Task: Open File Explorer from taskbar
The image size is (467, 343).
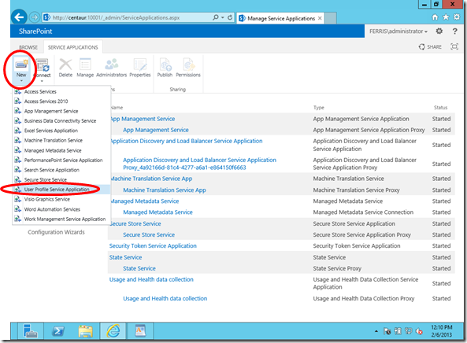Action: pos(86,331)
